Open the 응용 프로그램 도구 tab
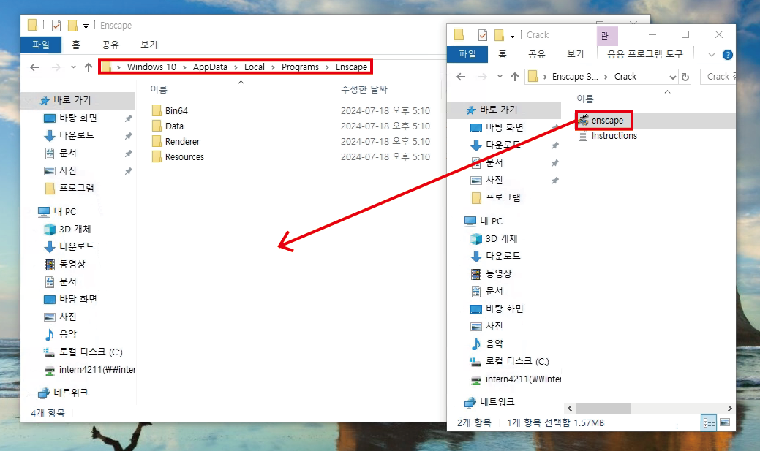The width and height of the screenshot is (760, 451). 645,54
